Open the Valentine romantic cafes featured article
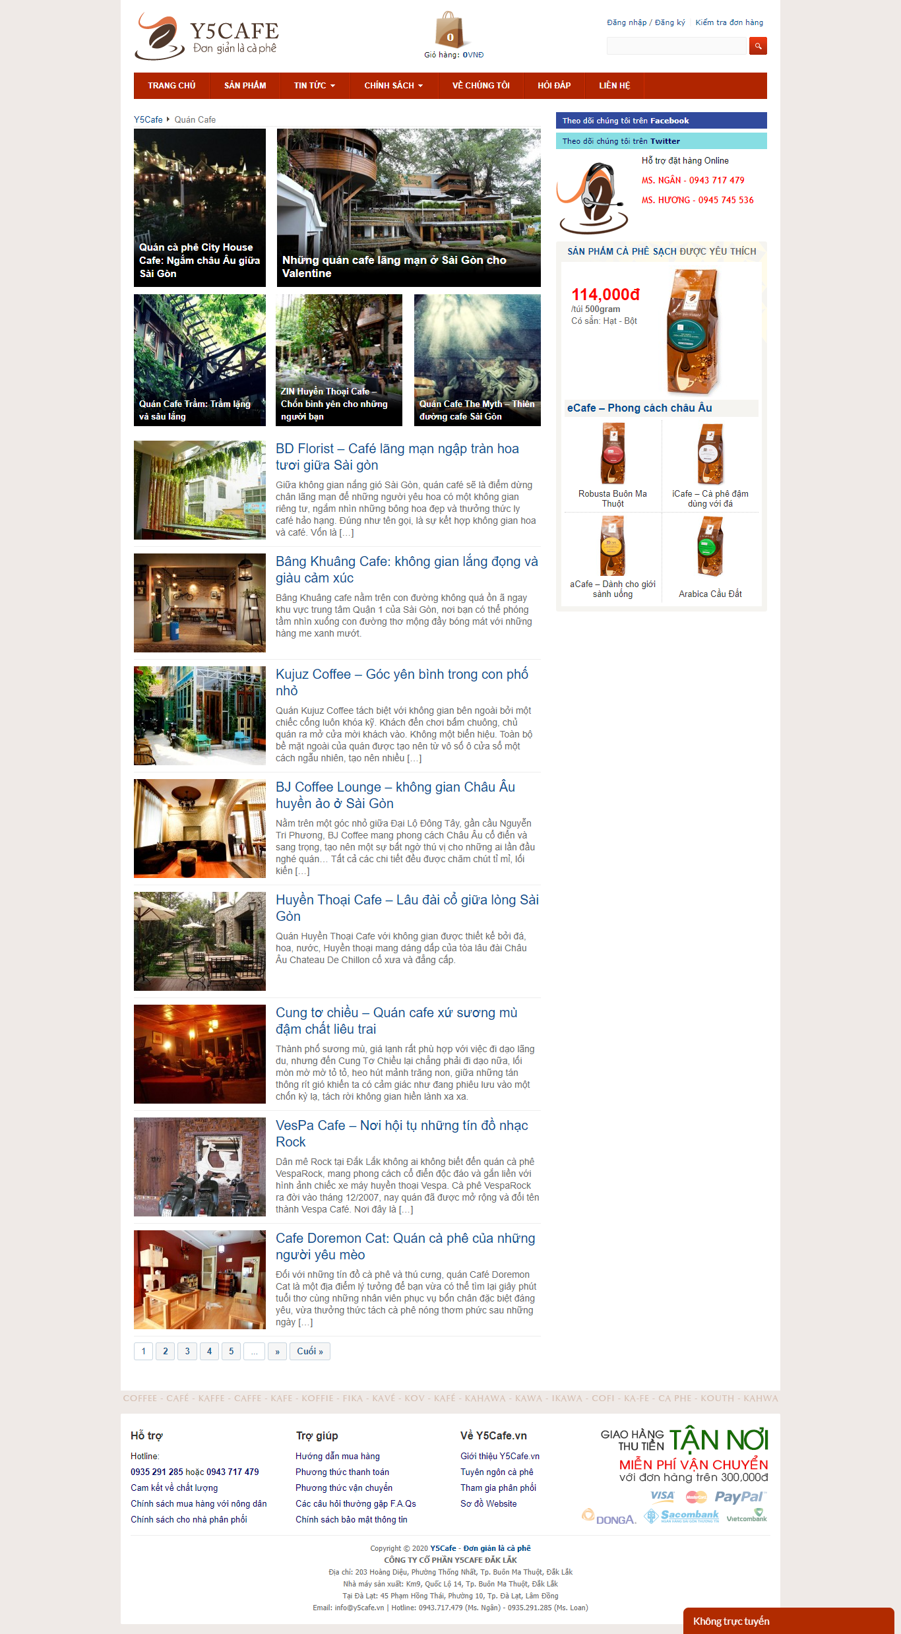 click(409, 208)
